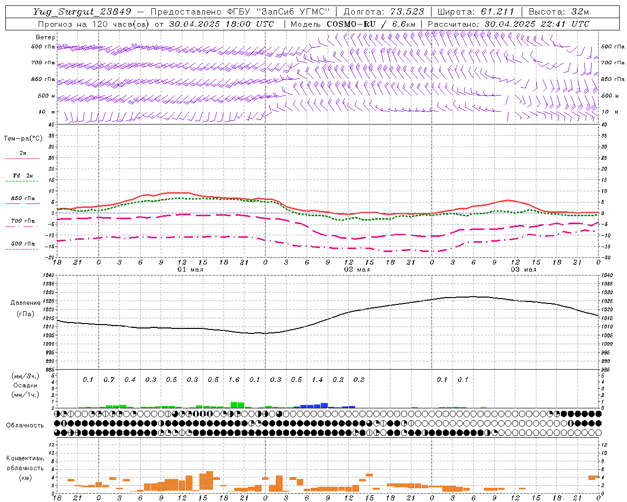Click the tallest orange convective cloud bar
The height and width of the screenshot is (502, 627).
[210, 480]
